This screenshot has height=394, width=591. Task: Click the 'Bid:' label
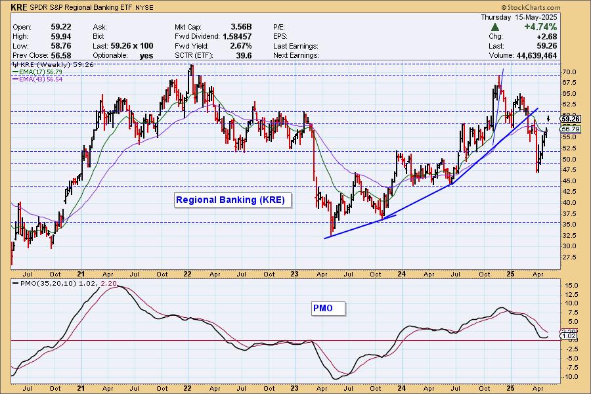(x=100, y=37)
